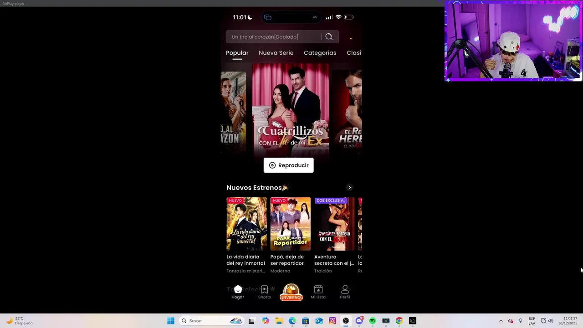Open the Xbox Game Bar taskbar icon
The width and height of the screenshot is (583, 328).
tap(386, 321)
